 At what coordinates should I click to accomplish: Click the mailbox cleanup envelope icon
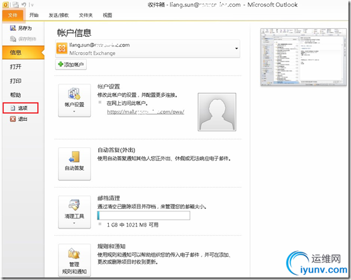[x=74, y=205]
